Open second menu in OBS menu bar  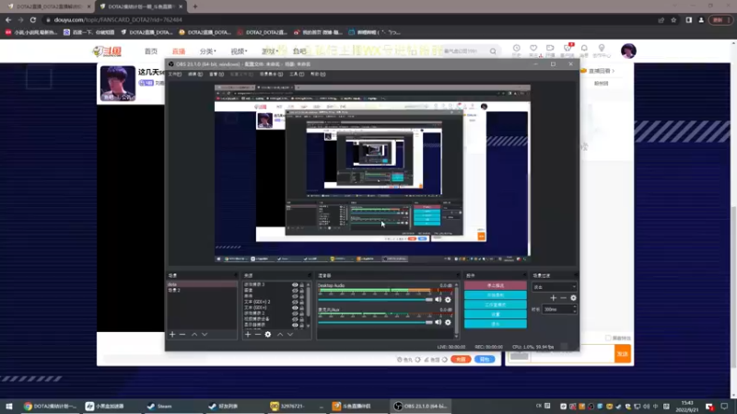coord(195,75)
